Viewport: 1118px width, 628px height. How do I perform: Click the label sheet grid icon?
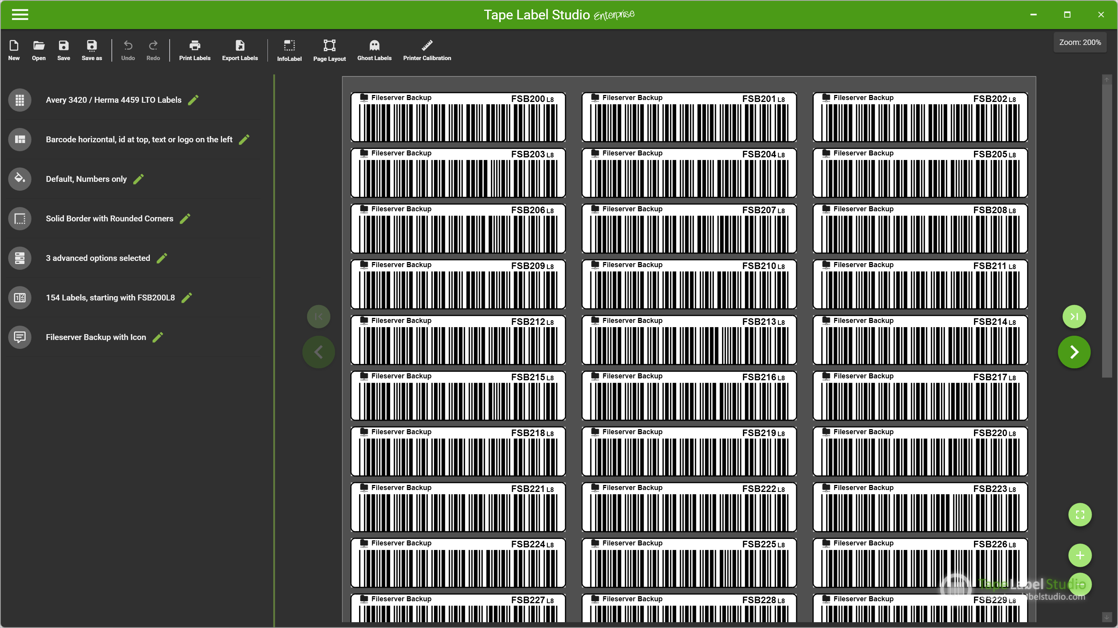click(x=19, y=100)
